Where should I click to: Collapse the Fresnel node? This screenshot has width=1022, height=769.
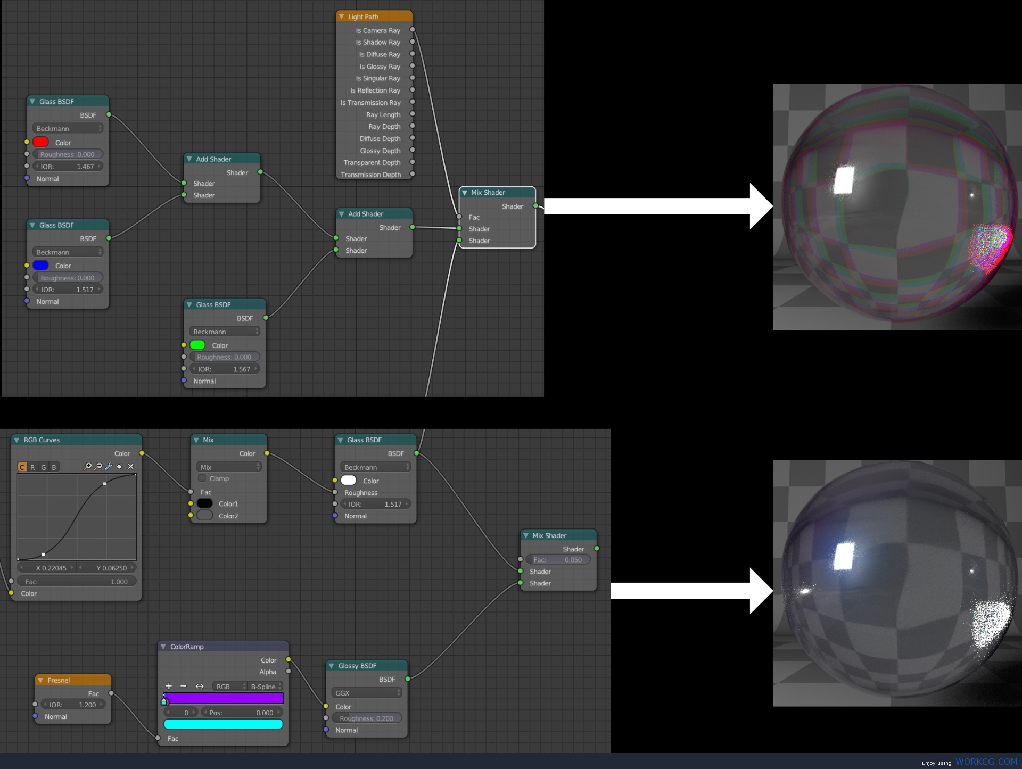tap(40, 680)
